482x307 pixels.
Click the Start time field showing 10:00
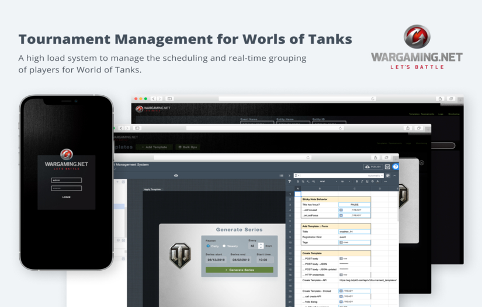[265, 260]
